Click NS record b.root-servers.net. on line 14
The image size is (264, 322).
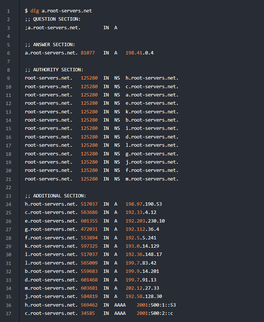coord(152,120)
